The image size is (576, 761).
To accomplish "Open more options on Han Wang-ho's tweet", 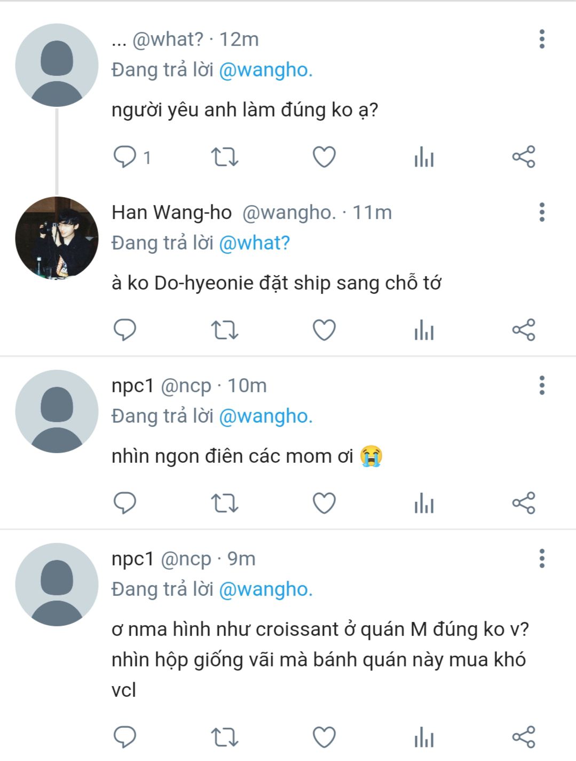I will (542, 212).
